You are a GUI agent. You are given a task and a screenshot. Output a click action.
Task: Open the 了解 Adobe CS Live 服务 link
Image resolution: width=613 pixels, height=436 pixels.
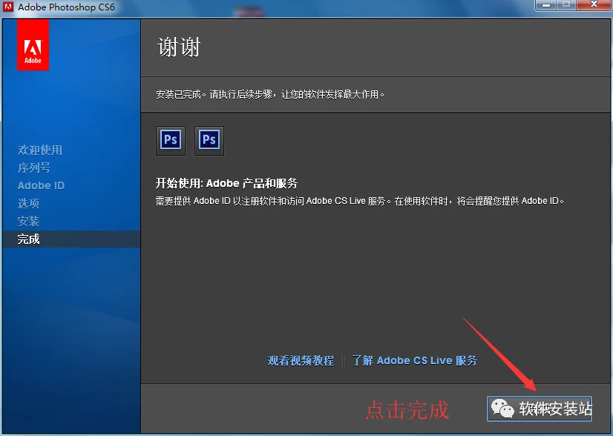pos(415,360)
